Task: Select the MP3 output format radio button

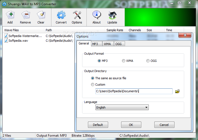Action: pyautogui.click(x=99, y=61)
